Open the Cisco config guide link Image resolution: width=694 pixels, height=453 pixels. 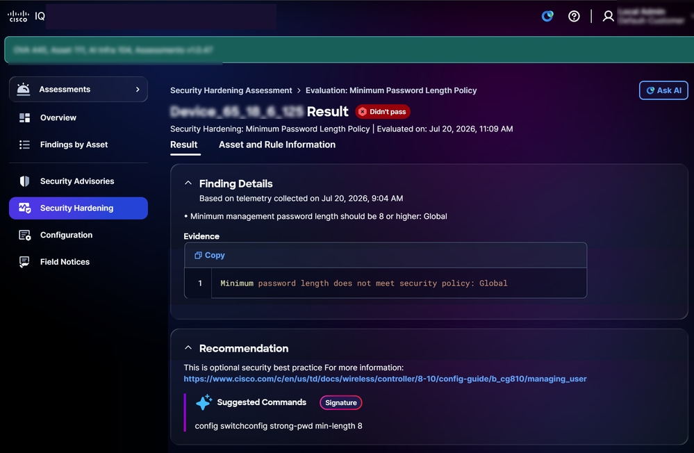click(385, 379)
